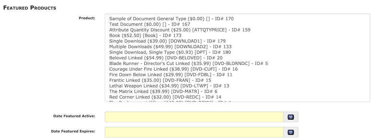Viewport: 374px width, 139px height.
Task: Select Attribute Quantity Discount product
Action: point(180,30)
